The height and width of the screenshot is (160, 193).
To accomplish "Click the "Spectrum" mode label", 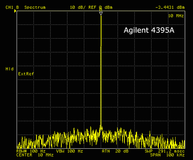I will (x=35, y=7).
